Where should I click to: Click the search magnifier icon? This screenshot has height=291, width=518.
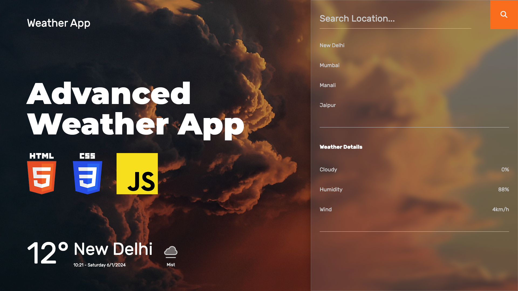pos(504,15)
